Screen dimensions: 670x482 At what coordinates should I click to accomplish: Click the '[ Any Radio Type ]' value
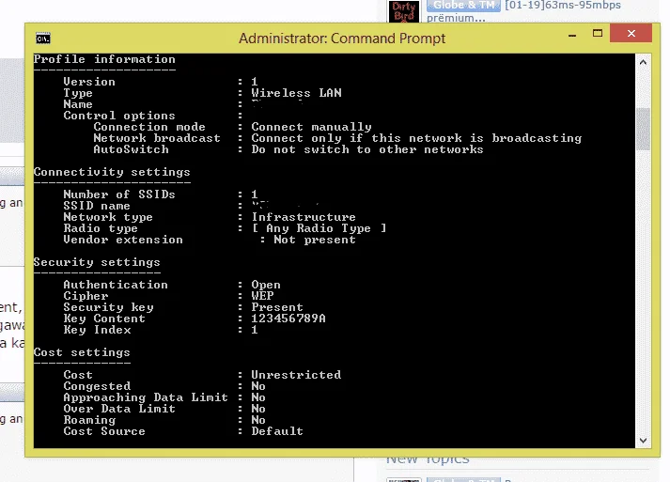pyautogui.click(x=319, y=228)
